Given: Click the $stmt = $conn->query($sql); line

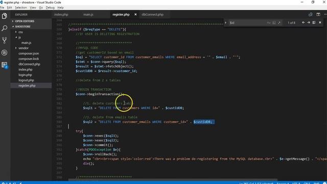Looking at the screenshot, I should [x=101, y=62].
